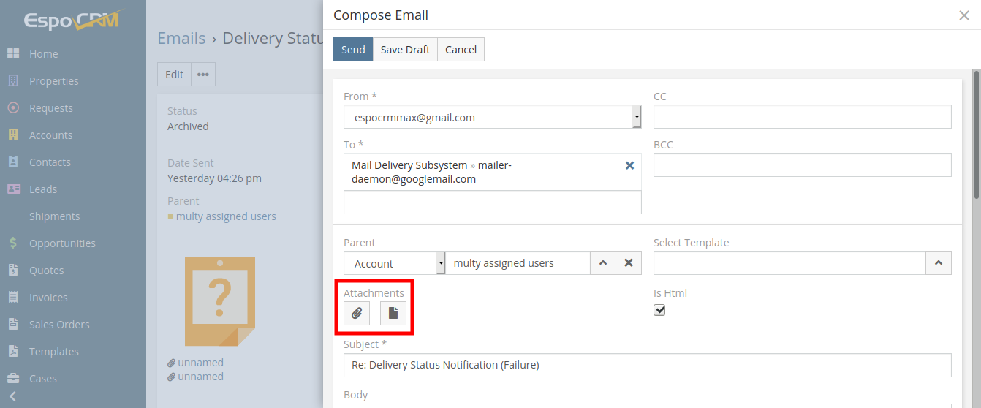
Task: Click into the Subject input field
Action: (647, 365)
